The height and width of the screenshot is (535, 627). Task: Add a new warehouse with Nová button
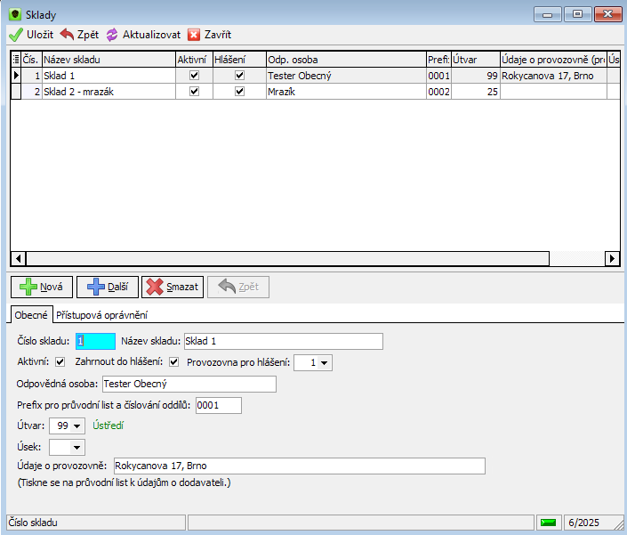point(42,287)
